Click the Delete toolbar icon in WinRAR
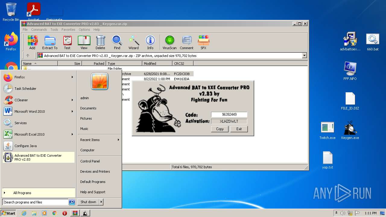The height and width of the screenshot is (217, 386). [100, 42]
